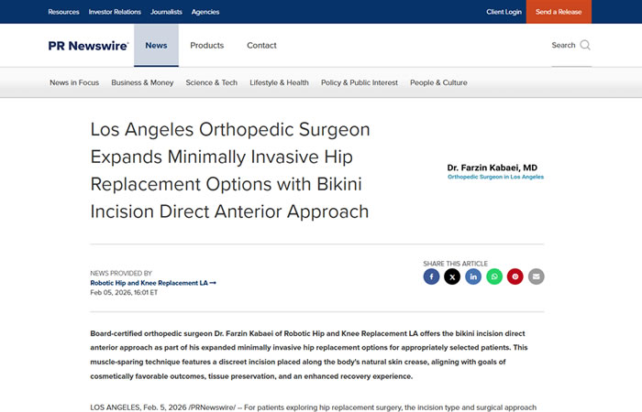Open the Lifestyle & Health category
This screenshot has width=642, height=412.
click(279, 82)
